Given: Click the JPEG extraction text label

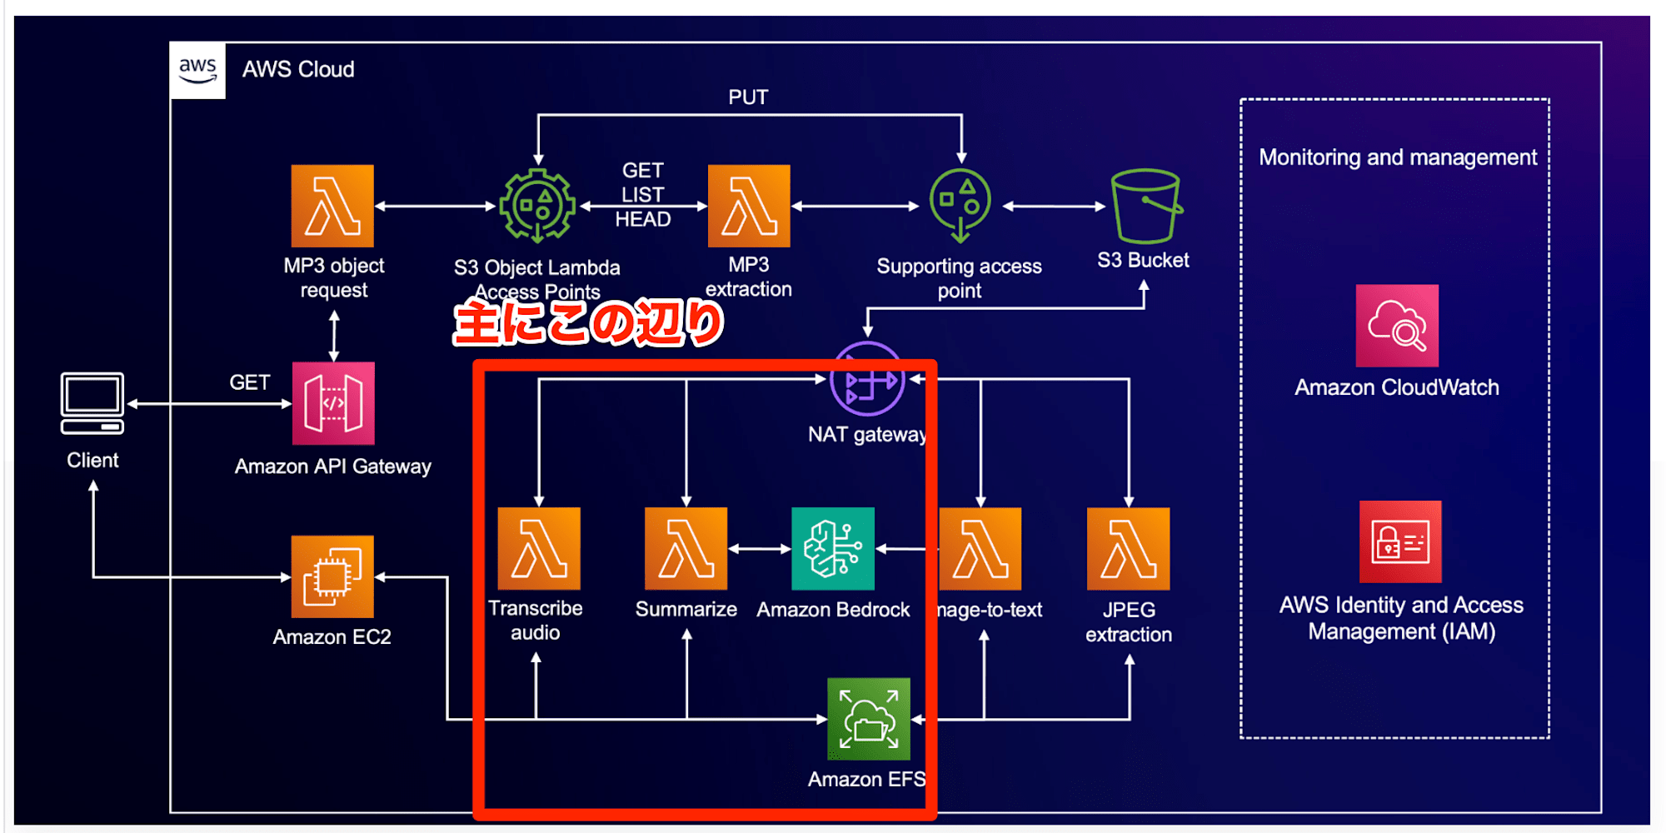Looking at the screenshot, I should (1129, 622).
